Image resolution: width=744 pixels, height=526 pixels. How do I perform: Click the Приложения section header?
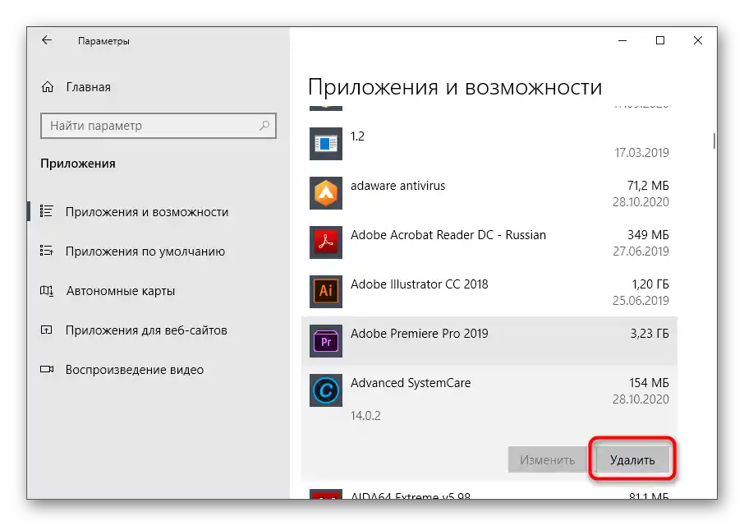tap(78, 164)
